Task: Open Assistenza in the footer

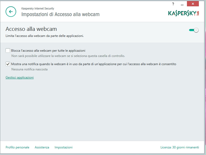Action: click(42, 147)
